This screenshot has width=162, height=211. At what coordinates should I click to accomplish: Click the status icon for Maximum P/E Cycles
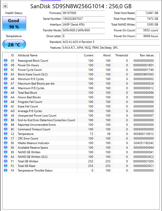[6, 88]
